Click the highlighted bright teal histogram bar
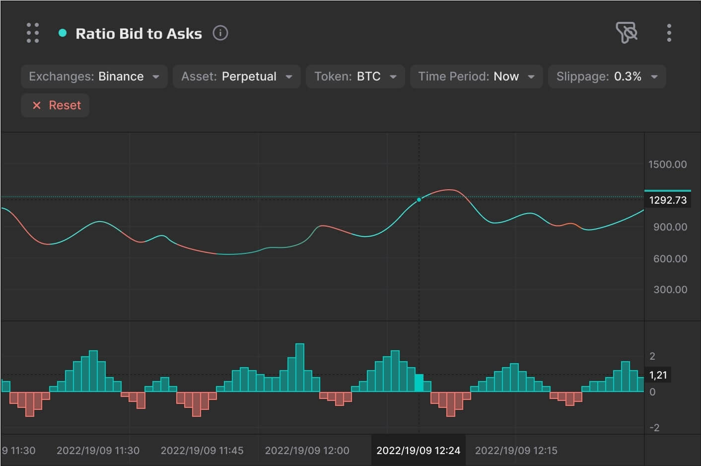This screenshot has height=466, width=701. 419,383
